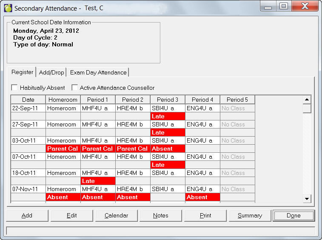The image size is (322, 240).
Task: Open student Notes button
Action: (x=161, y=215)
